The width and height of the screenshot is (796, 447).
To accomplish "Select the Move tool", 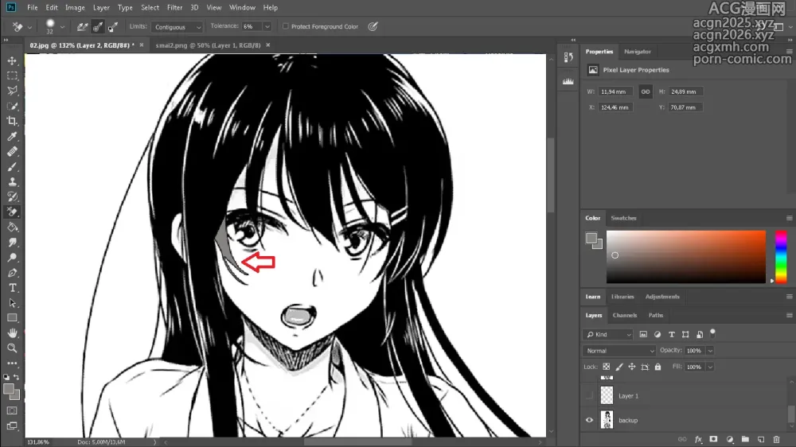I will click(12, 61).
